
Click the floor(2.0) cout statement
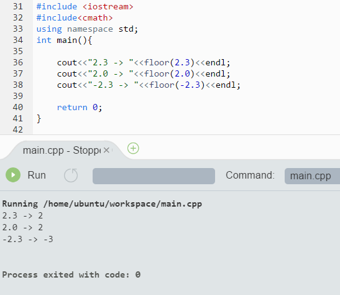(144, 74)
